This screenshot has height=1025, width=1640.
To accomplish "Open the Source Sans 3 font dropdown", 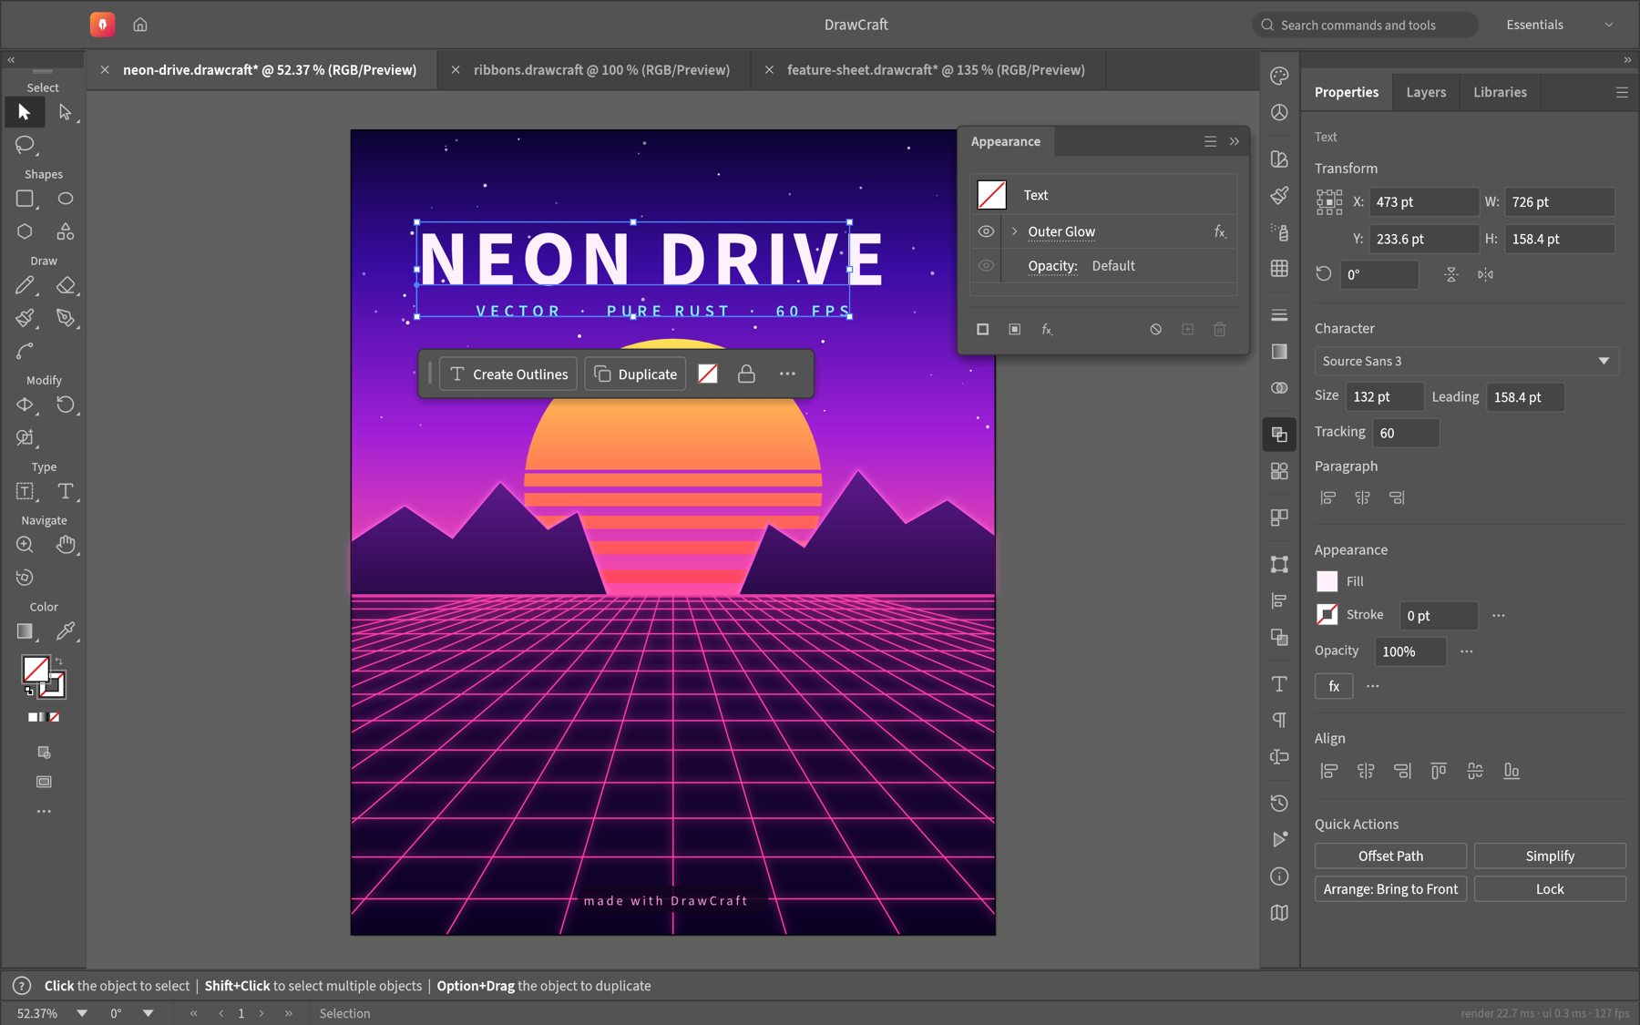I will [1466, 361].
